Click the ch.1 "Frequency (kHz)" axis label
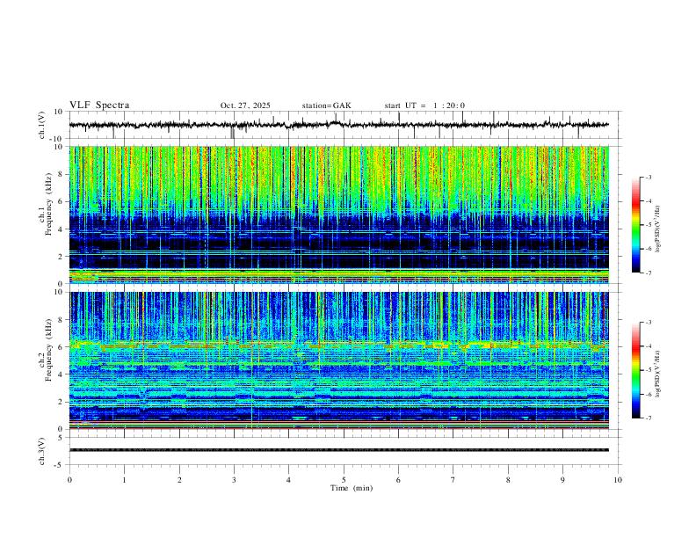The height and width of the screenshot is (538, 696). click(48, 204)
